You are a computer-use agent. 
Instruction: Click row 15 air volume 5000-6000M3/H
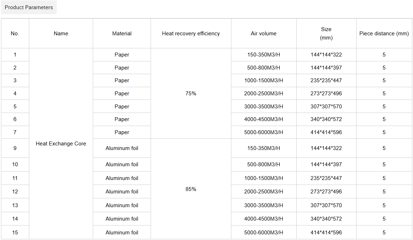[263, 233]
